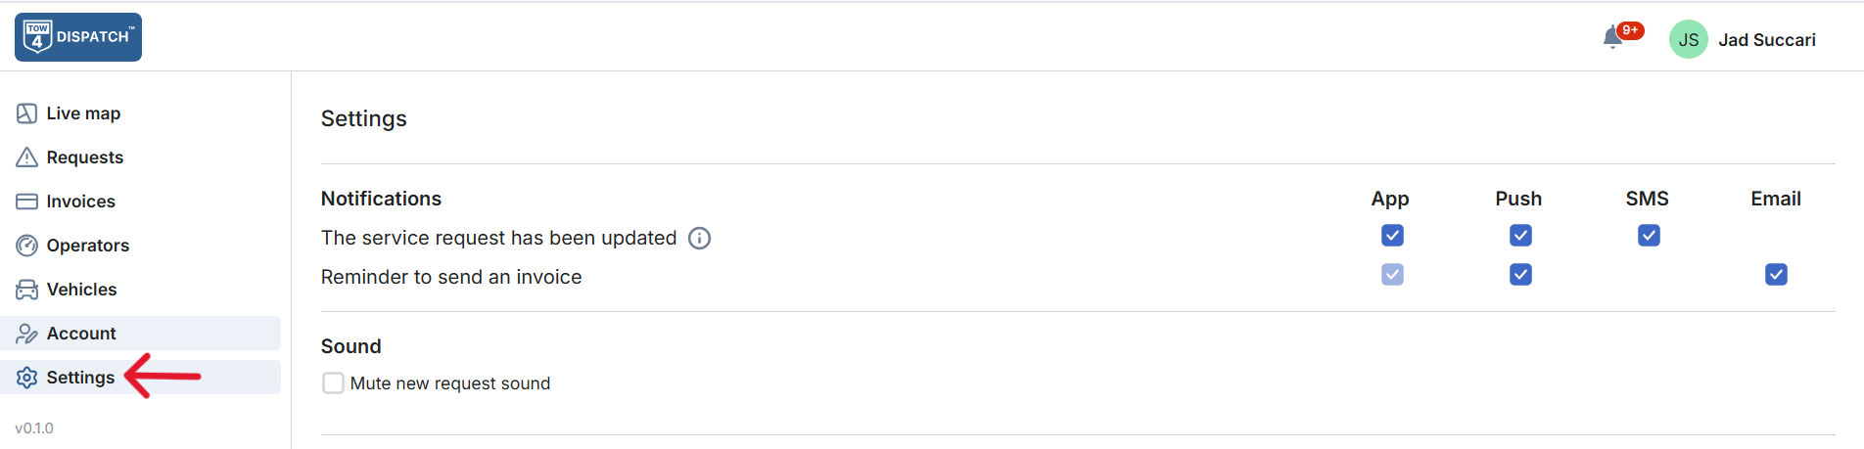The height and width of the screenshot is (449, 1864).
Task: Disable Email for invoice reminder
Action: 1776,275
